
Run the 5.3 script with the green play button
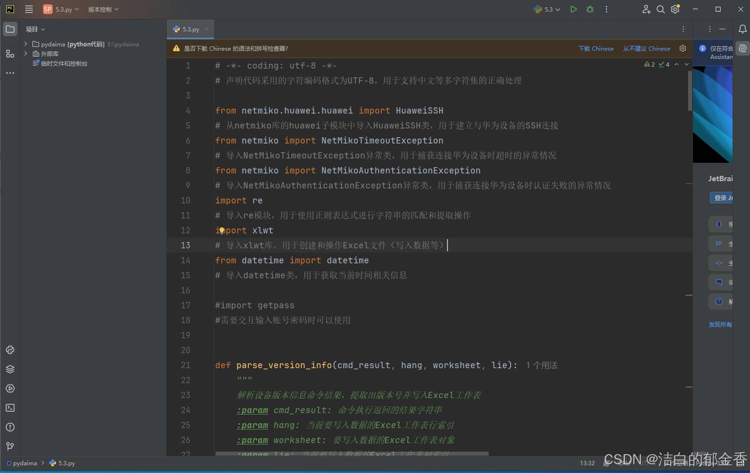574,9
